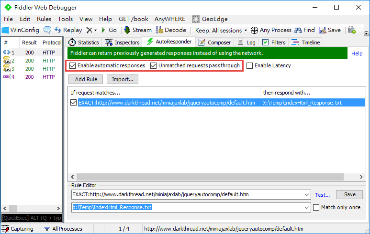Open Find sessions binoculars
Image resolution: width=370 pixels, height=234 pixels.
pos(304,30)
